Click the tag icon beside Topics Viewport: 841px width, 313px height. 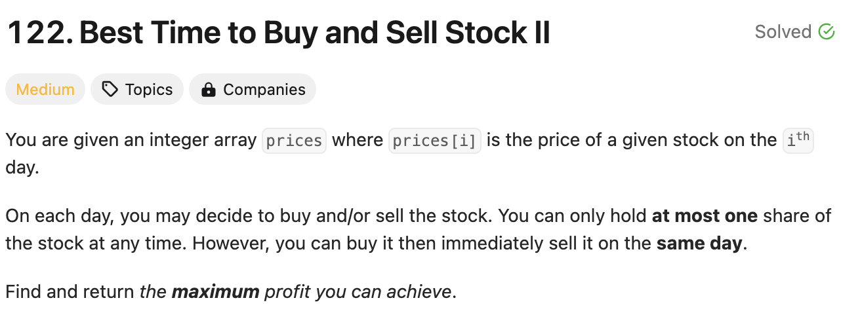click(110, 90)
